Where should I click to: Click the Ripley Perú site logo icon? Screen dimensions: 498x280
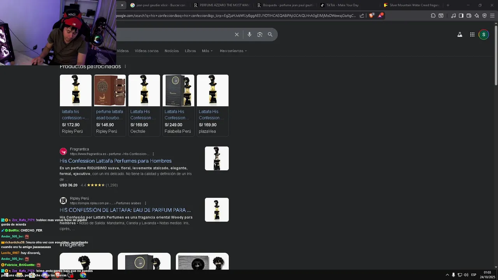[x=63, y=201]
